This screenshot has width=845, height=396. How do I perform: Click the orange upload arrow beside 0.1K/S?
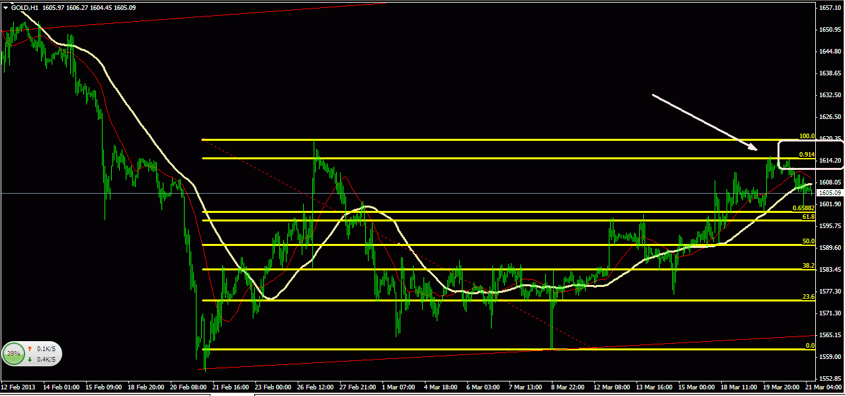(x=29, y=348)
